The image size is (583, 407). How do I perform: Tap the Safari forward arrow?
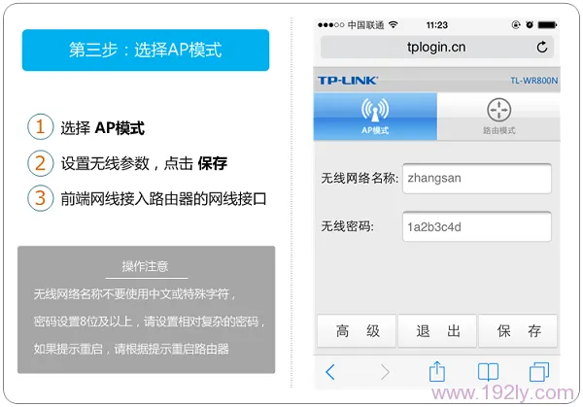click(385, 372)
